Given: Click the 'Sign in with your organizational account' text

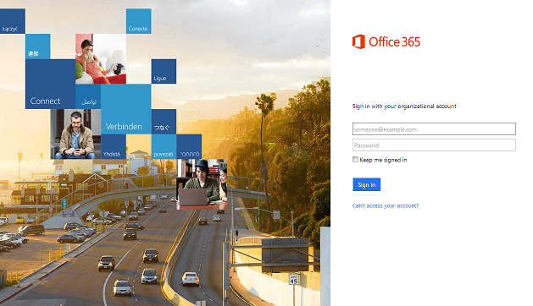Looking at the screenshot, I should tap(404, 107).
